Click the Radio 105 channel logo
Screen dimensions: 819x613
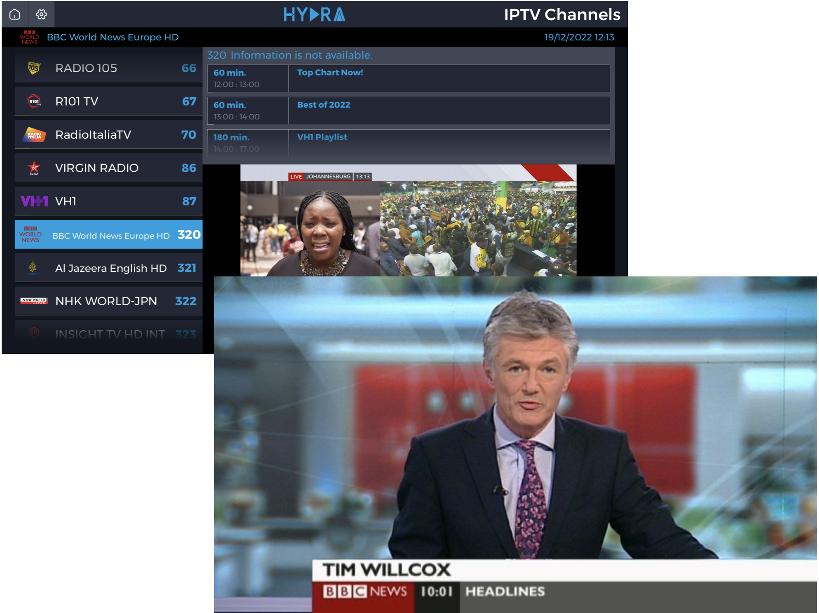coord(34,68)
